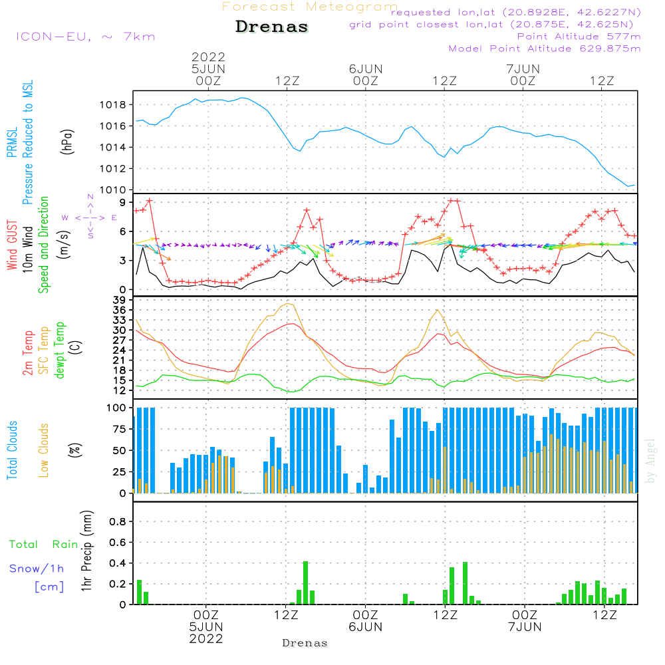Screen dimensions: 665x665
Task: Click the '(hPa)' unit label
Action: (x=67, y=142)
